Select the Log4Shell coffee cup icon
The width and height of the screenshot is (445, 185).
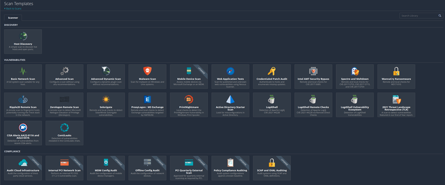272,99
